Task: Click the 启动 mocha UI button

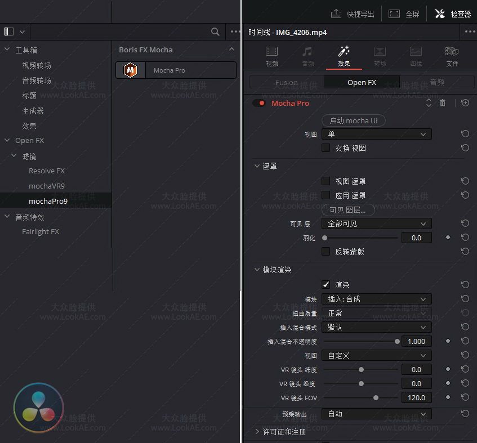Action: pos(354,120)
